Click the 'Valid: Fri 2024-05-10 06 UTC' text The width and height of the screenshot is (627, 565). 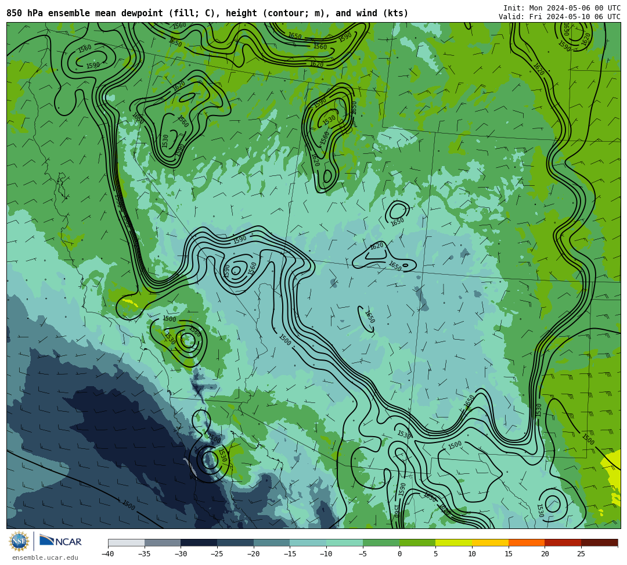pos(560,16)
